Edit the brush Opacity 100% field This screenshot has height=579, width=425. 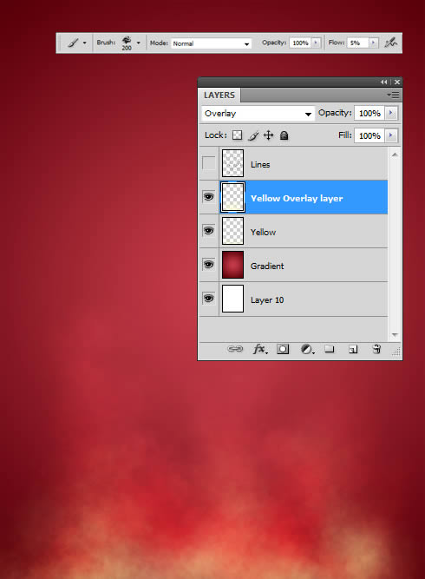point(300,43)
